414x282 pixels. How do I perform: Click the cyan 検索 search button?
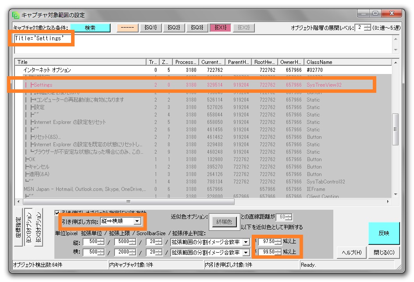pyautogui.click(x=90, y=28)
